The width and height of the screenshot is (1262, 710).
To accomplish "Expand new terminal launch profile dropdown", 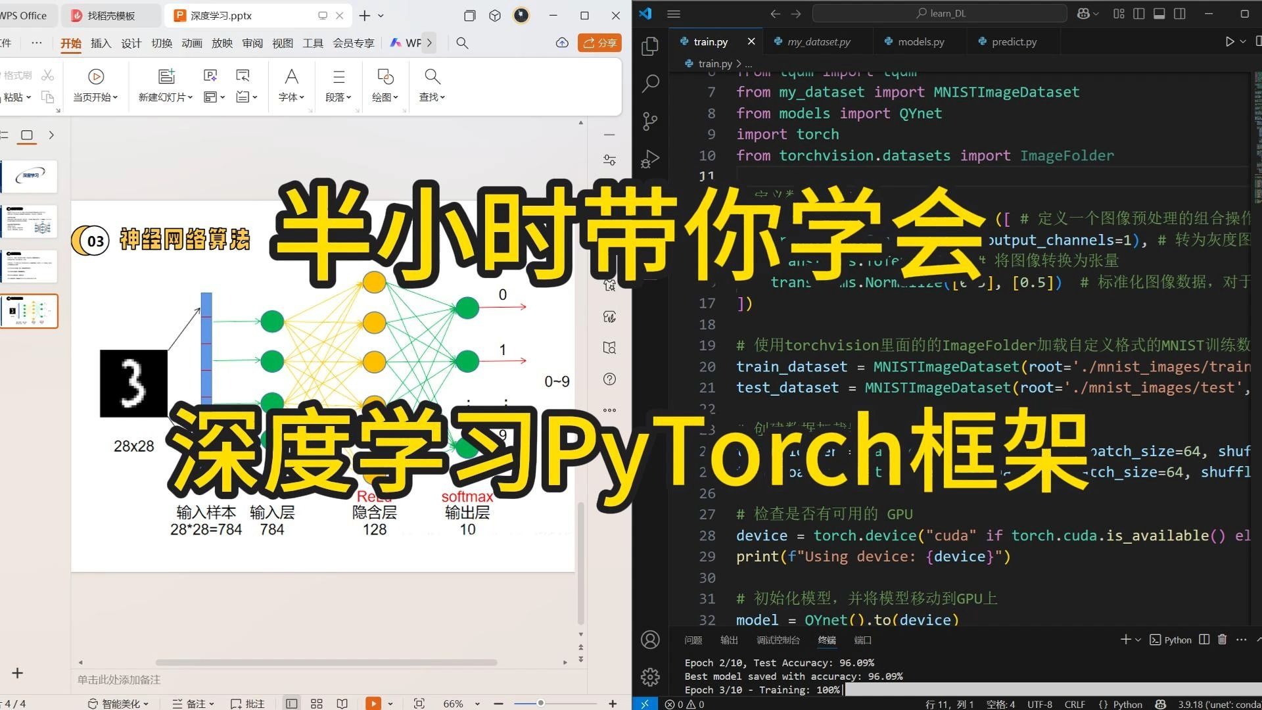I will [x=1138, y=640].
